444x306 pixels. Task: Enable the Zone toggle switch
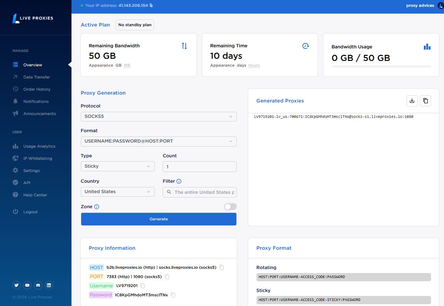pos(230,207)
